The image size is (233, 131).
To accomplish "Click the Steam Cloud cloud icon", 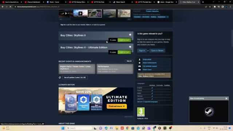I will coord(139,70).
